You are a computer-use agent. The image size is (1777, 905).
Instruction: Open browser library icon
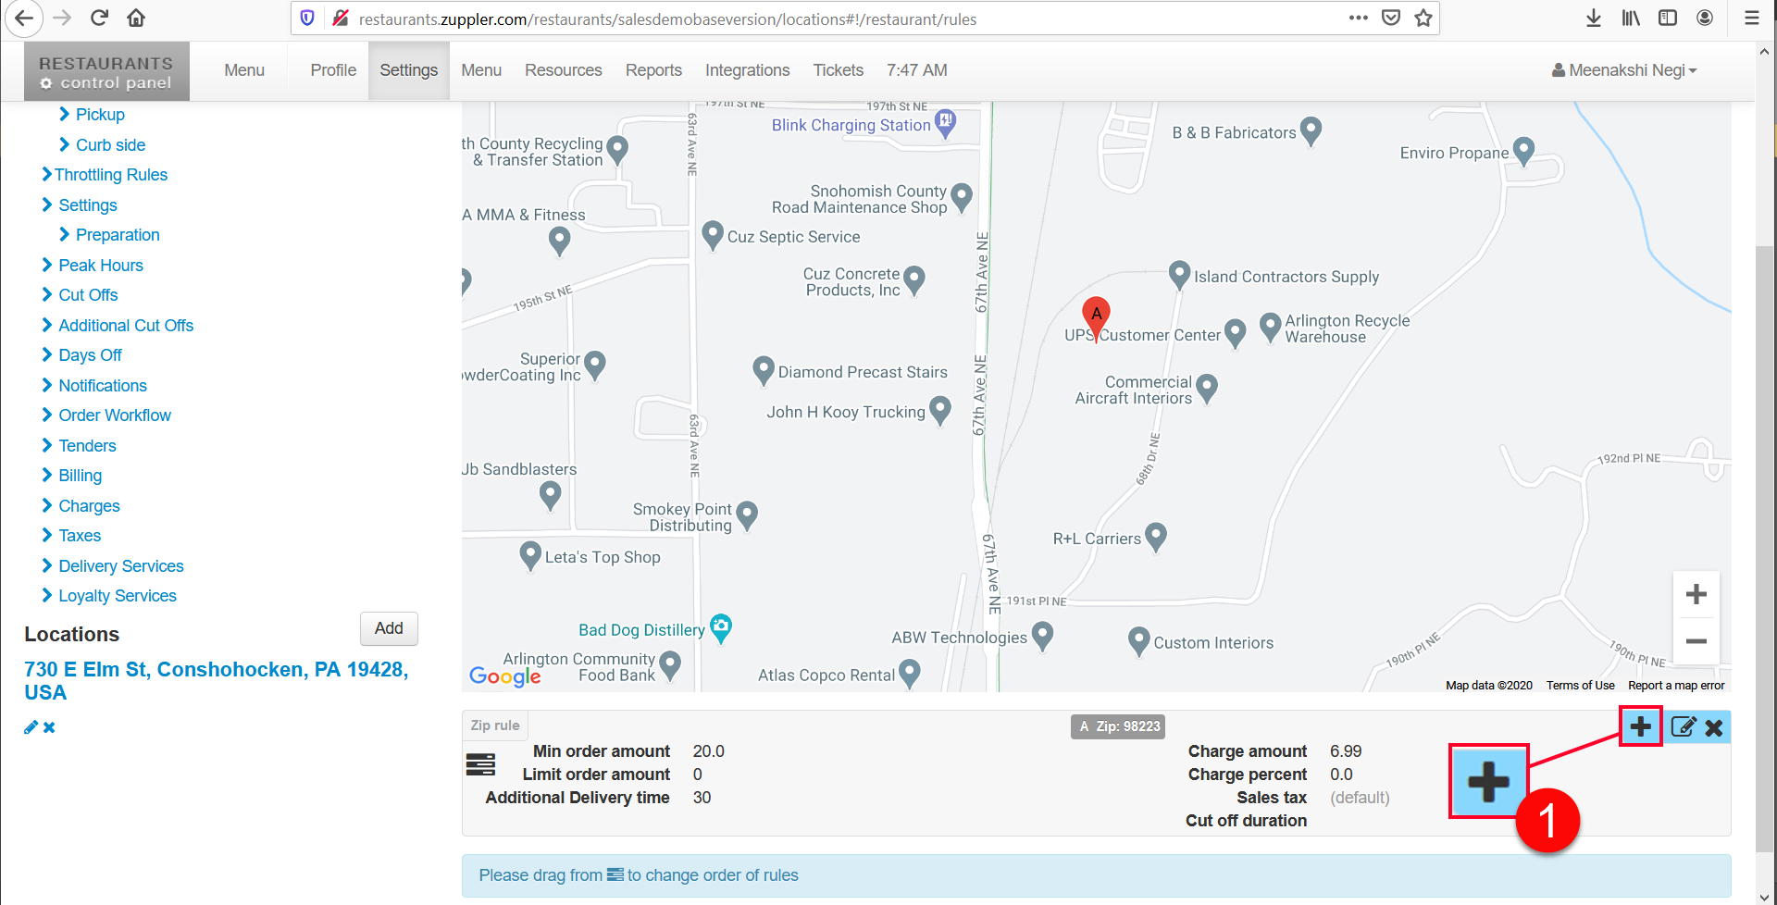pyautogui.click(x=1631, y=18)
